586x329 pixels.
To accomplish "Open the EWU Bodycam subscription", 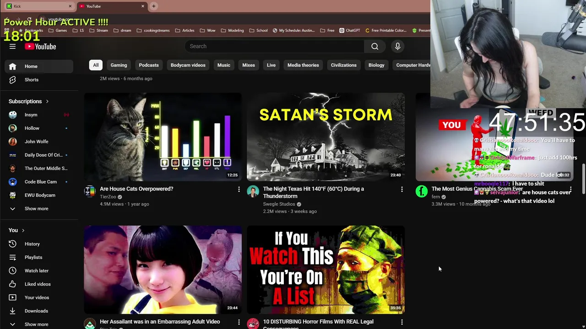I will 39,195.
